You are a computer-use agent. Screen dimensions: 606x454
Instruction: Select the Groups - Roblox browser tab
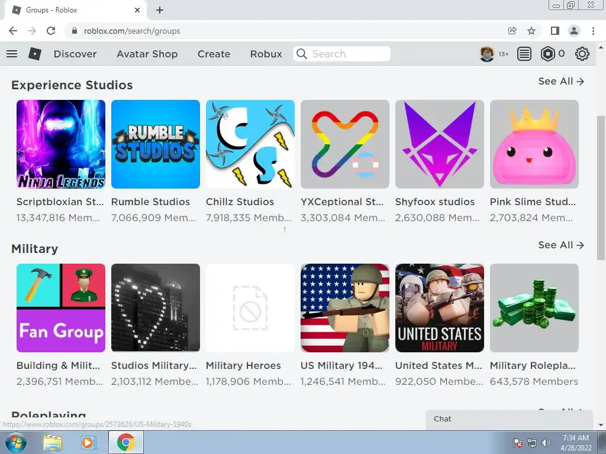click(75, 10)
